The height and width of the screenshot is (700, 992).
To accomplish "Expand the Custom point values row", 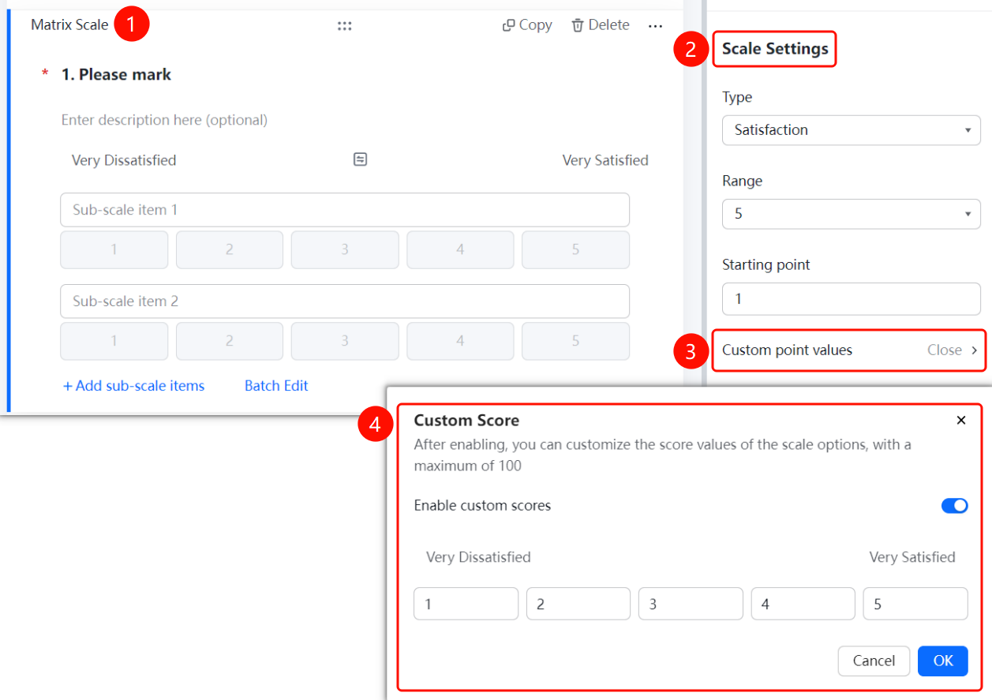I will 849,350.
